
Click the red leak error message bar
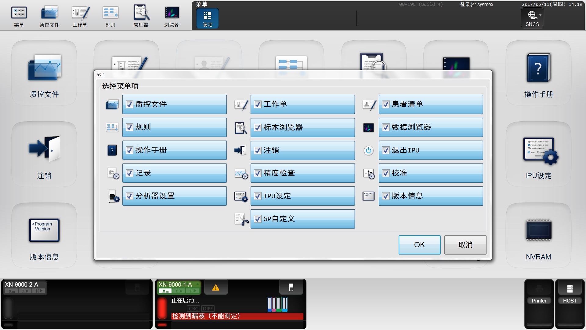(x=237, y=316)
